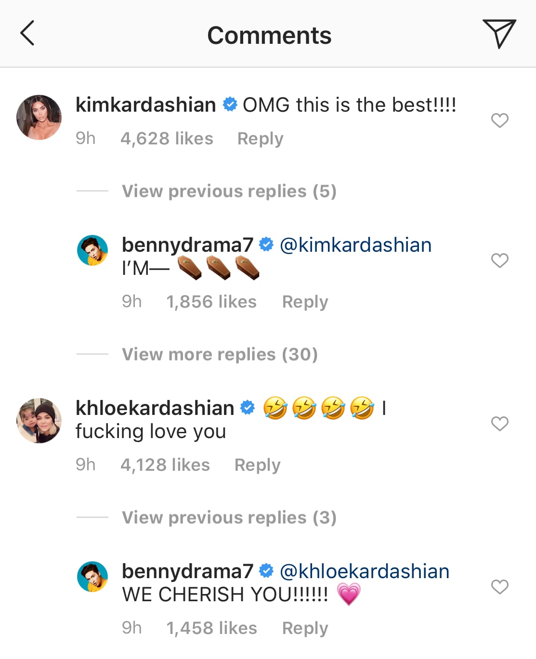Open kimkardashian username link
The image size is (536, 659).
[146, 105]
